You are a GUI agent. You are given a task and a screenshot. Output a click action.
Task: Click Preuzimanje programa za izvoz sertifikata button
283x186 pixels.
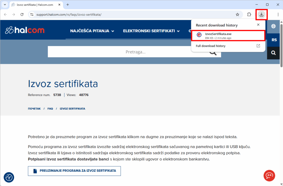pos(74,171)
